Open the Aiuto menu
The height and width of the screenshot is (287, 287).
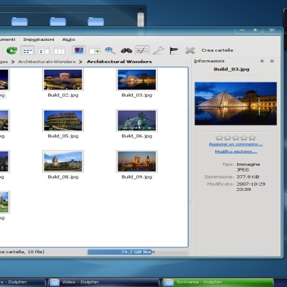pyautogui.click(x=69, y=39)
